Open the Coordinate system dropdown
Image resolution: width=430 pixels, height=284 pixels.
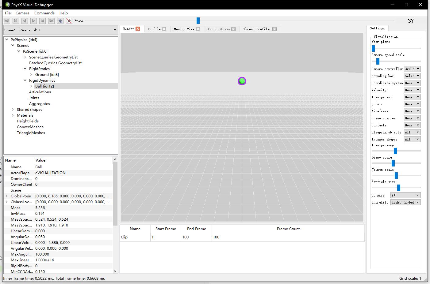click(412, 83)
